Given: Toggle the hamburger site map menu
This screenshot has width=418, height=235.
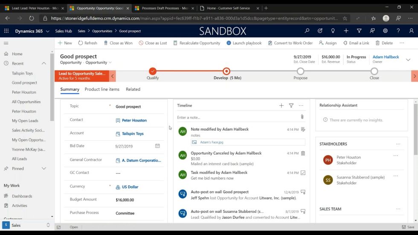Looking at the screenshot, I should coord(6,43).
